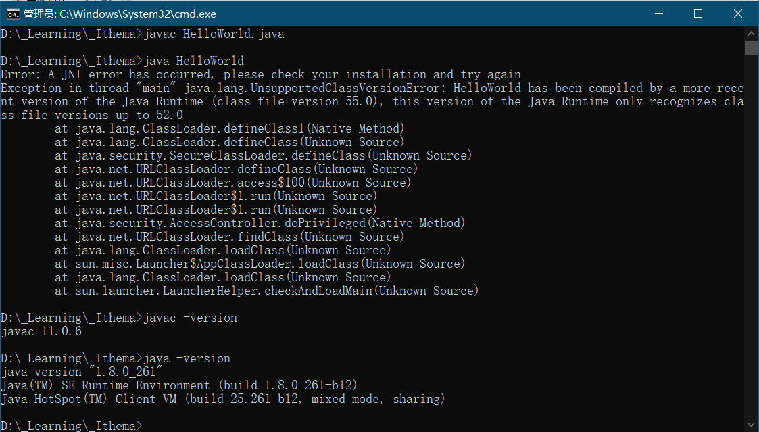Screen dimensions: 759x432
Task: Click the "Error: A JNI error" line
Action: tap(261, 74)
